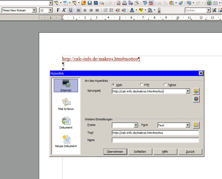The height and width of the screenshot is (179, 222).
Task: Click the target-in-document icon beside Sprungziel
Action: pyautogui.click(x=196, y=99)
